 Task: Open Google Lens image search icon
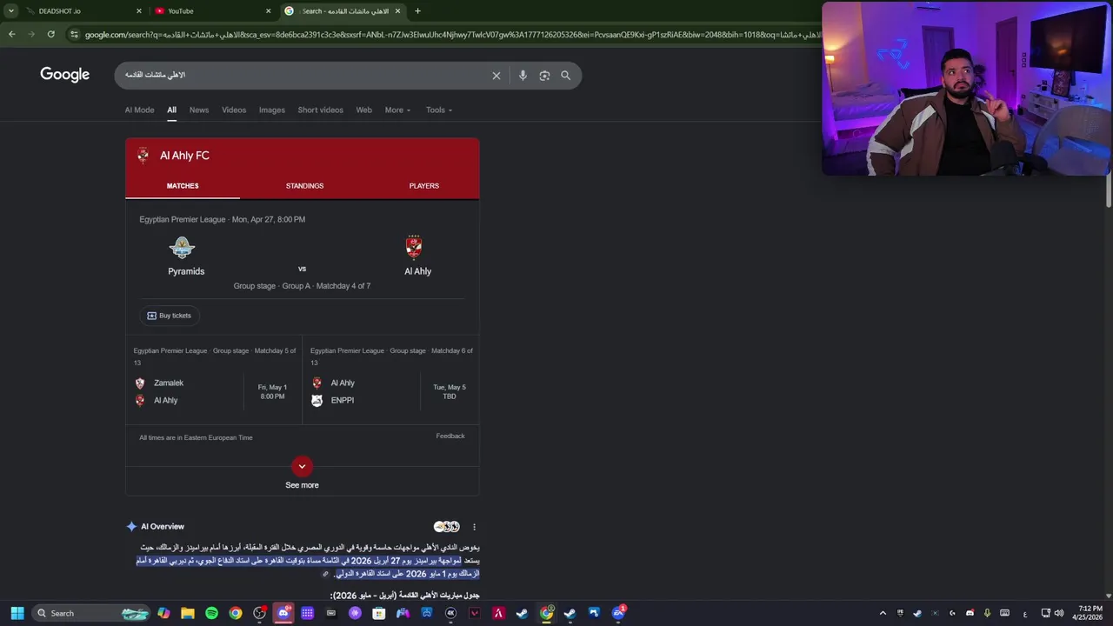coord(544,76)
